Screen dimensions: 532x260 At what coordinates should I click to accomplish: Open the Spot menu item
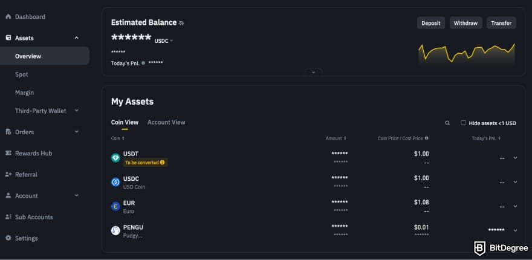click(x=21, y=74)
